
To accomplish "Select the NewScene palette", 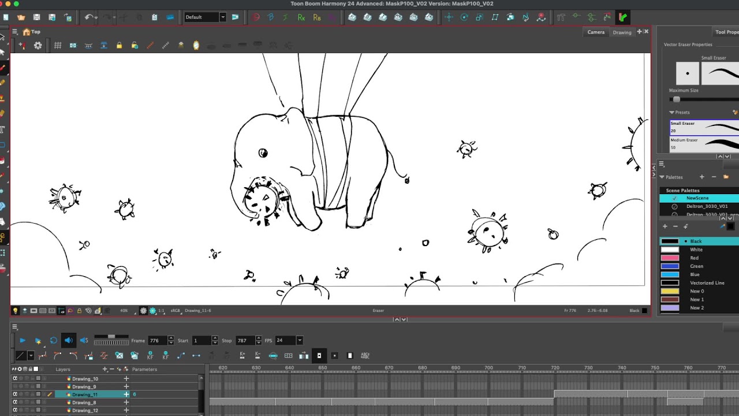I will click(699, 198).
